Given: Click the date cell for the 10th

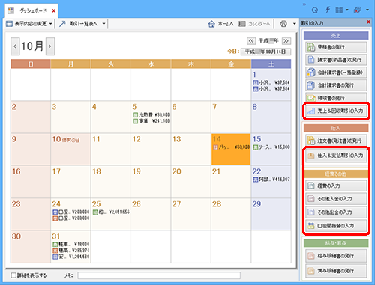Looking at the screenshot, I should (x=70, y=149).
